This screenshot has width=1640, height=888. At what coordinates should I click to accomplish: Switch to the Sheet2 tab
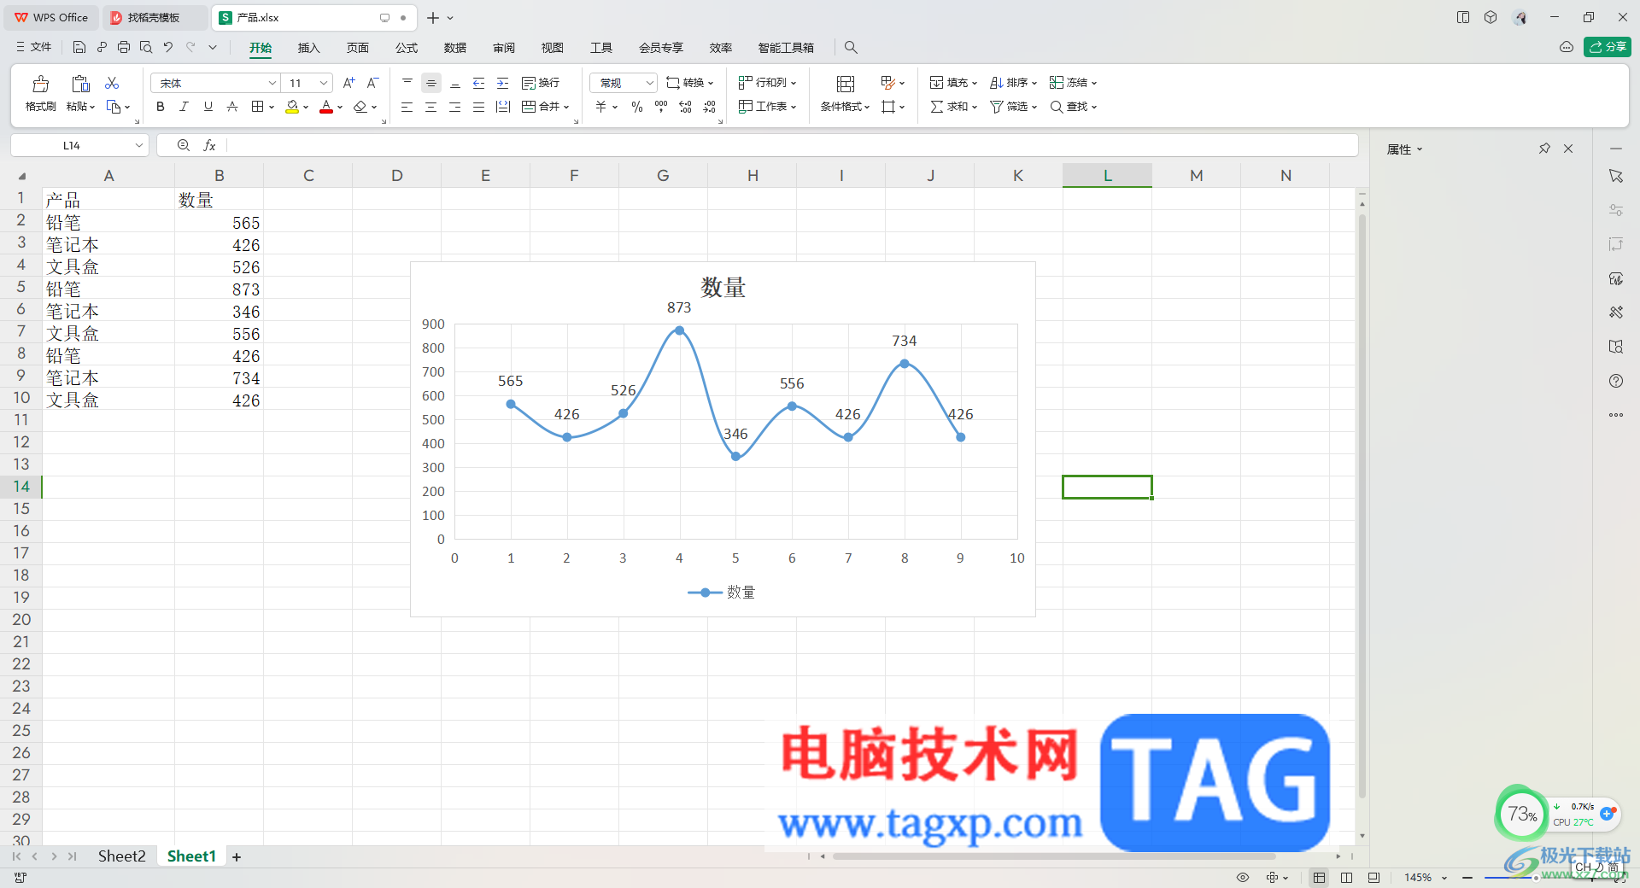tap(121, 856)
